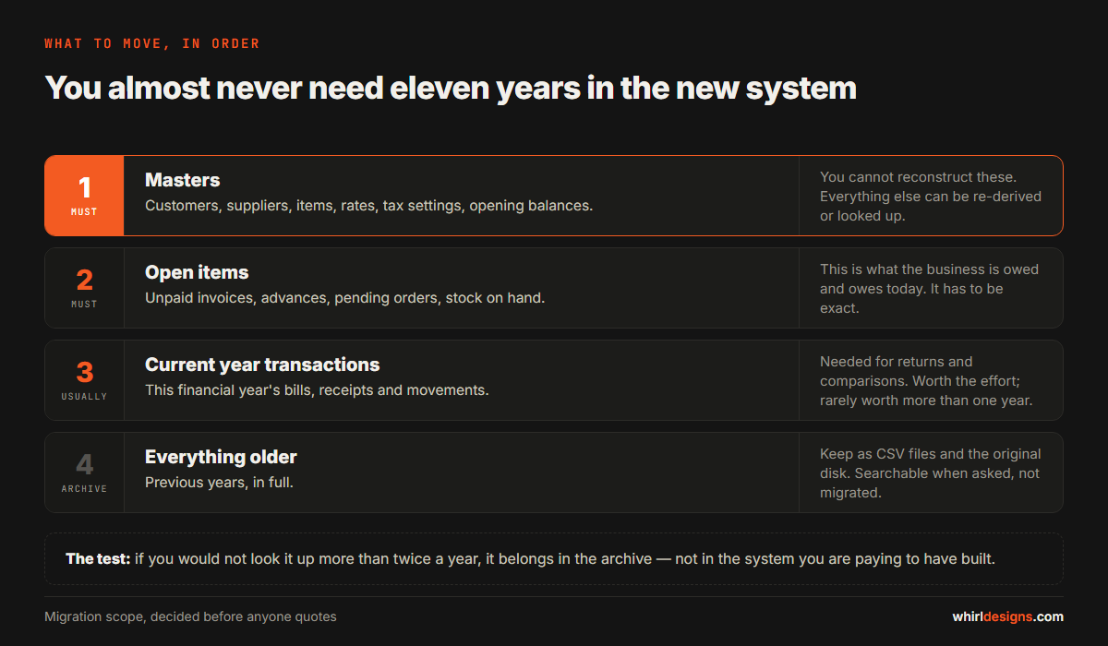Select the "Everything older" heading
Screen dimensions: 1108x646
[x=221, y=457]
